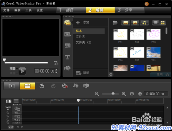Click the video track button

point(17,108)
